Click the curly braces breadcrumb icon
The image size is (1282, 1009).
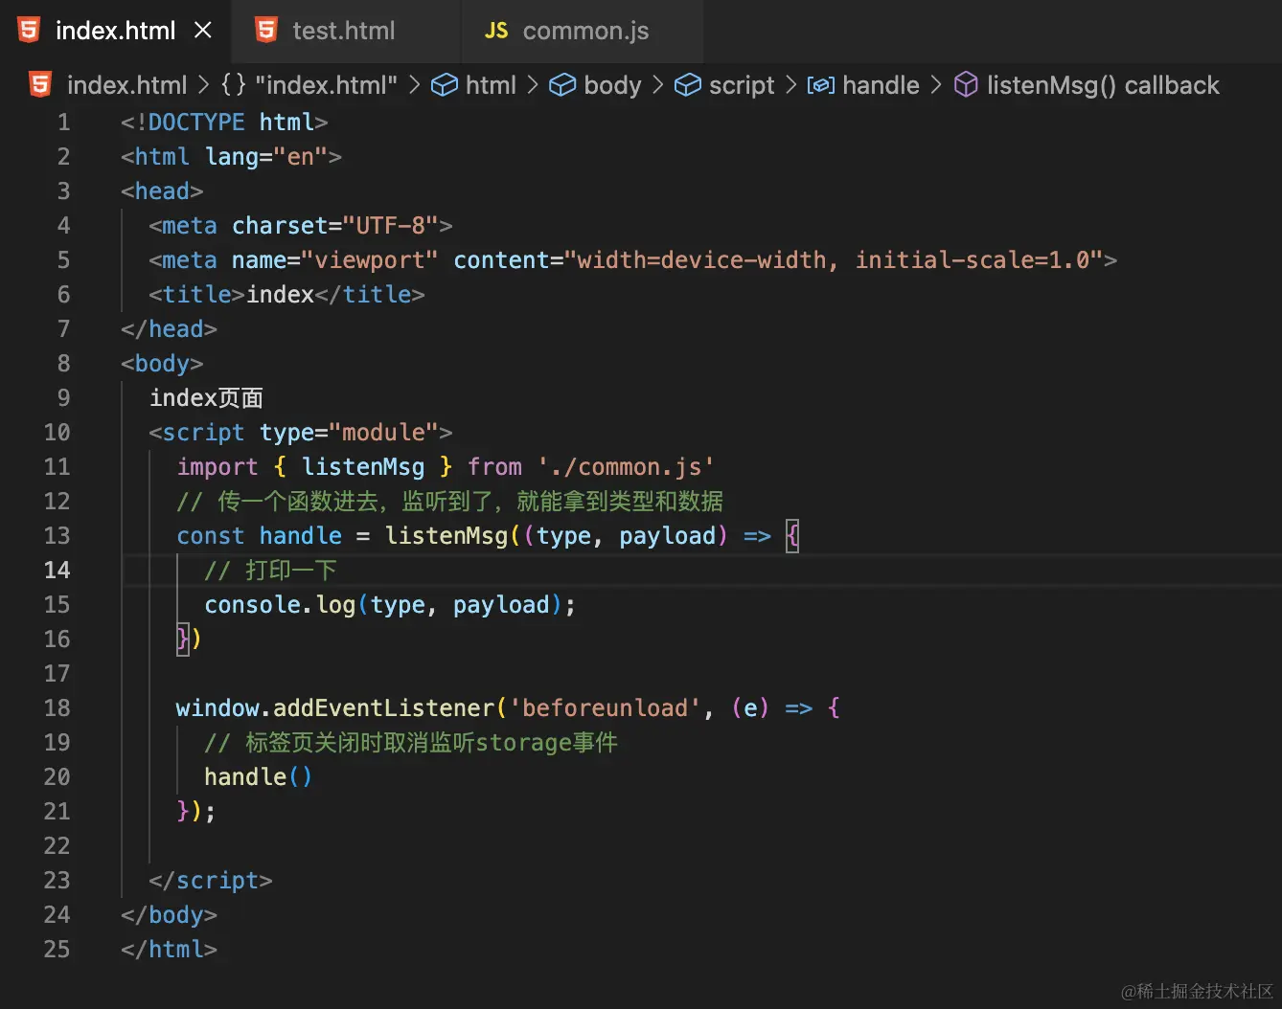pos(233,85)
